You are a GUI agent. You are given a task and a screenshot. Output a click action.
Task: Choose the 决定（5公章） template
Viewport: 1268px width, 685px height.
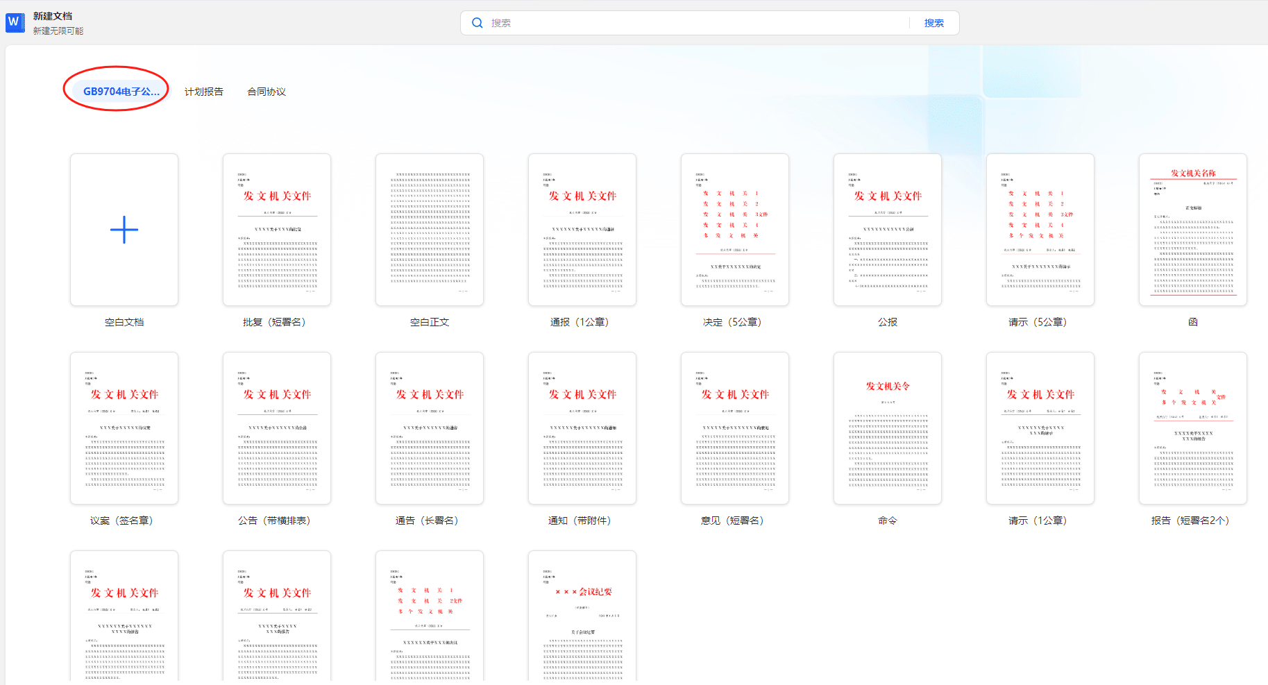734,229
